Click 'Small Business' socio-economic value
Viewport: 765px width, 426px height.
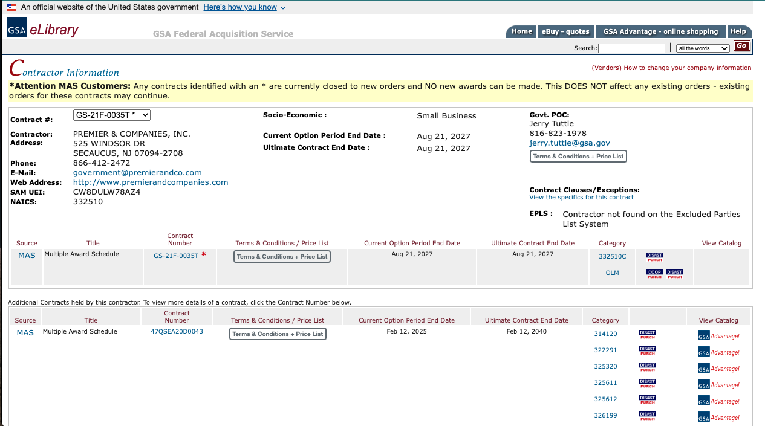pyautogui.click(x=446, y=116)
